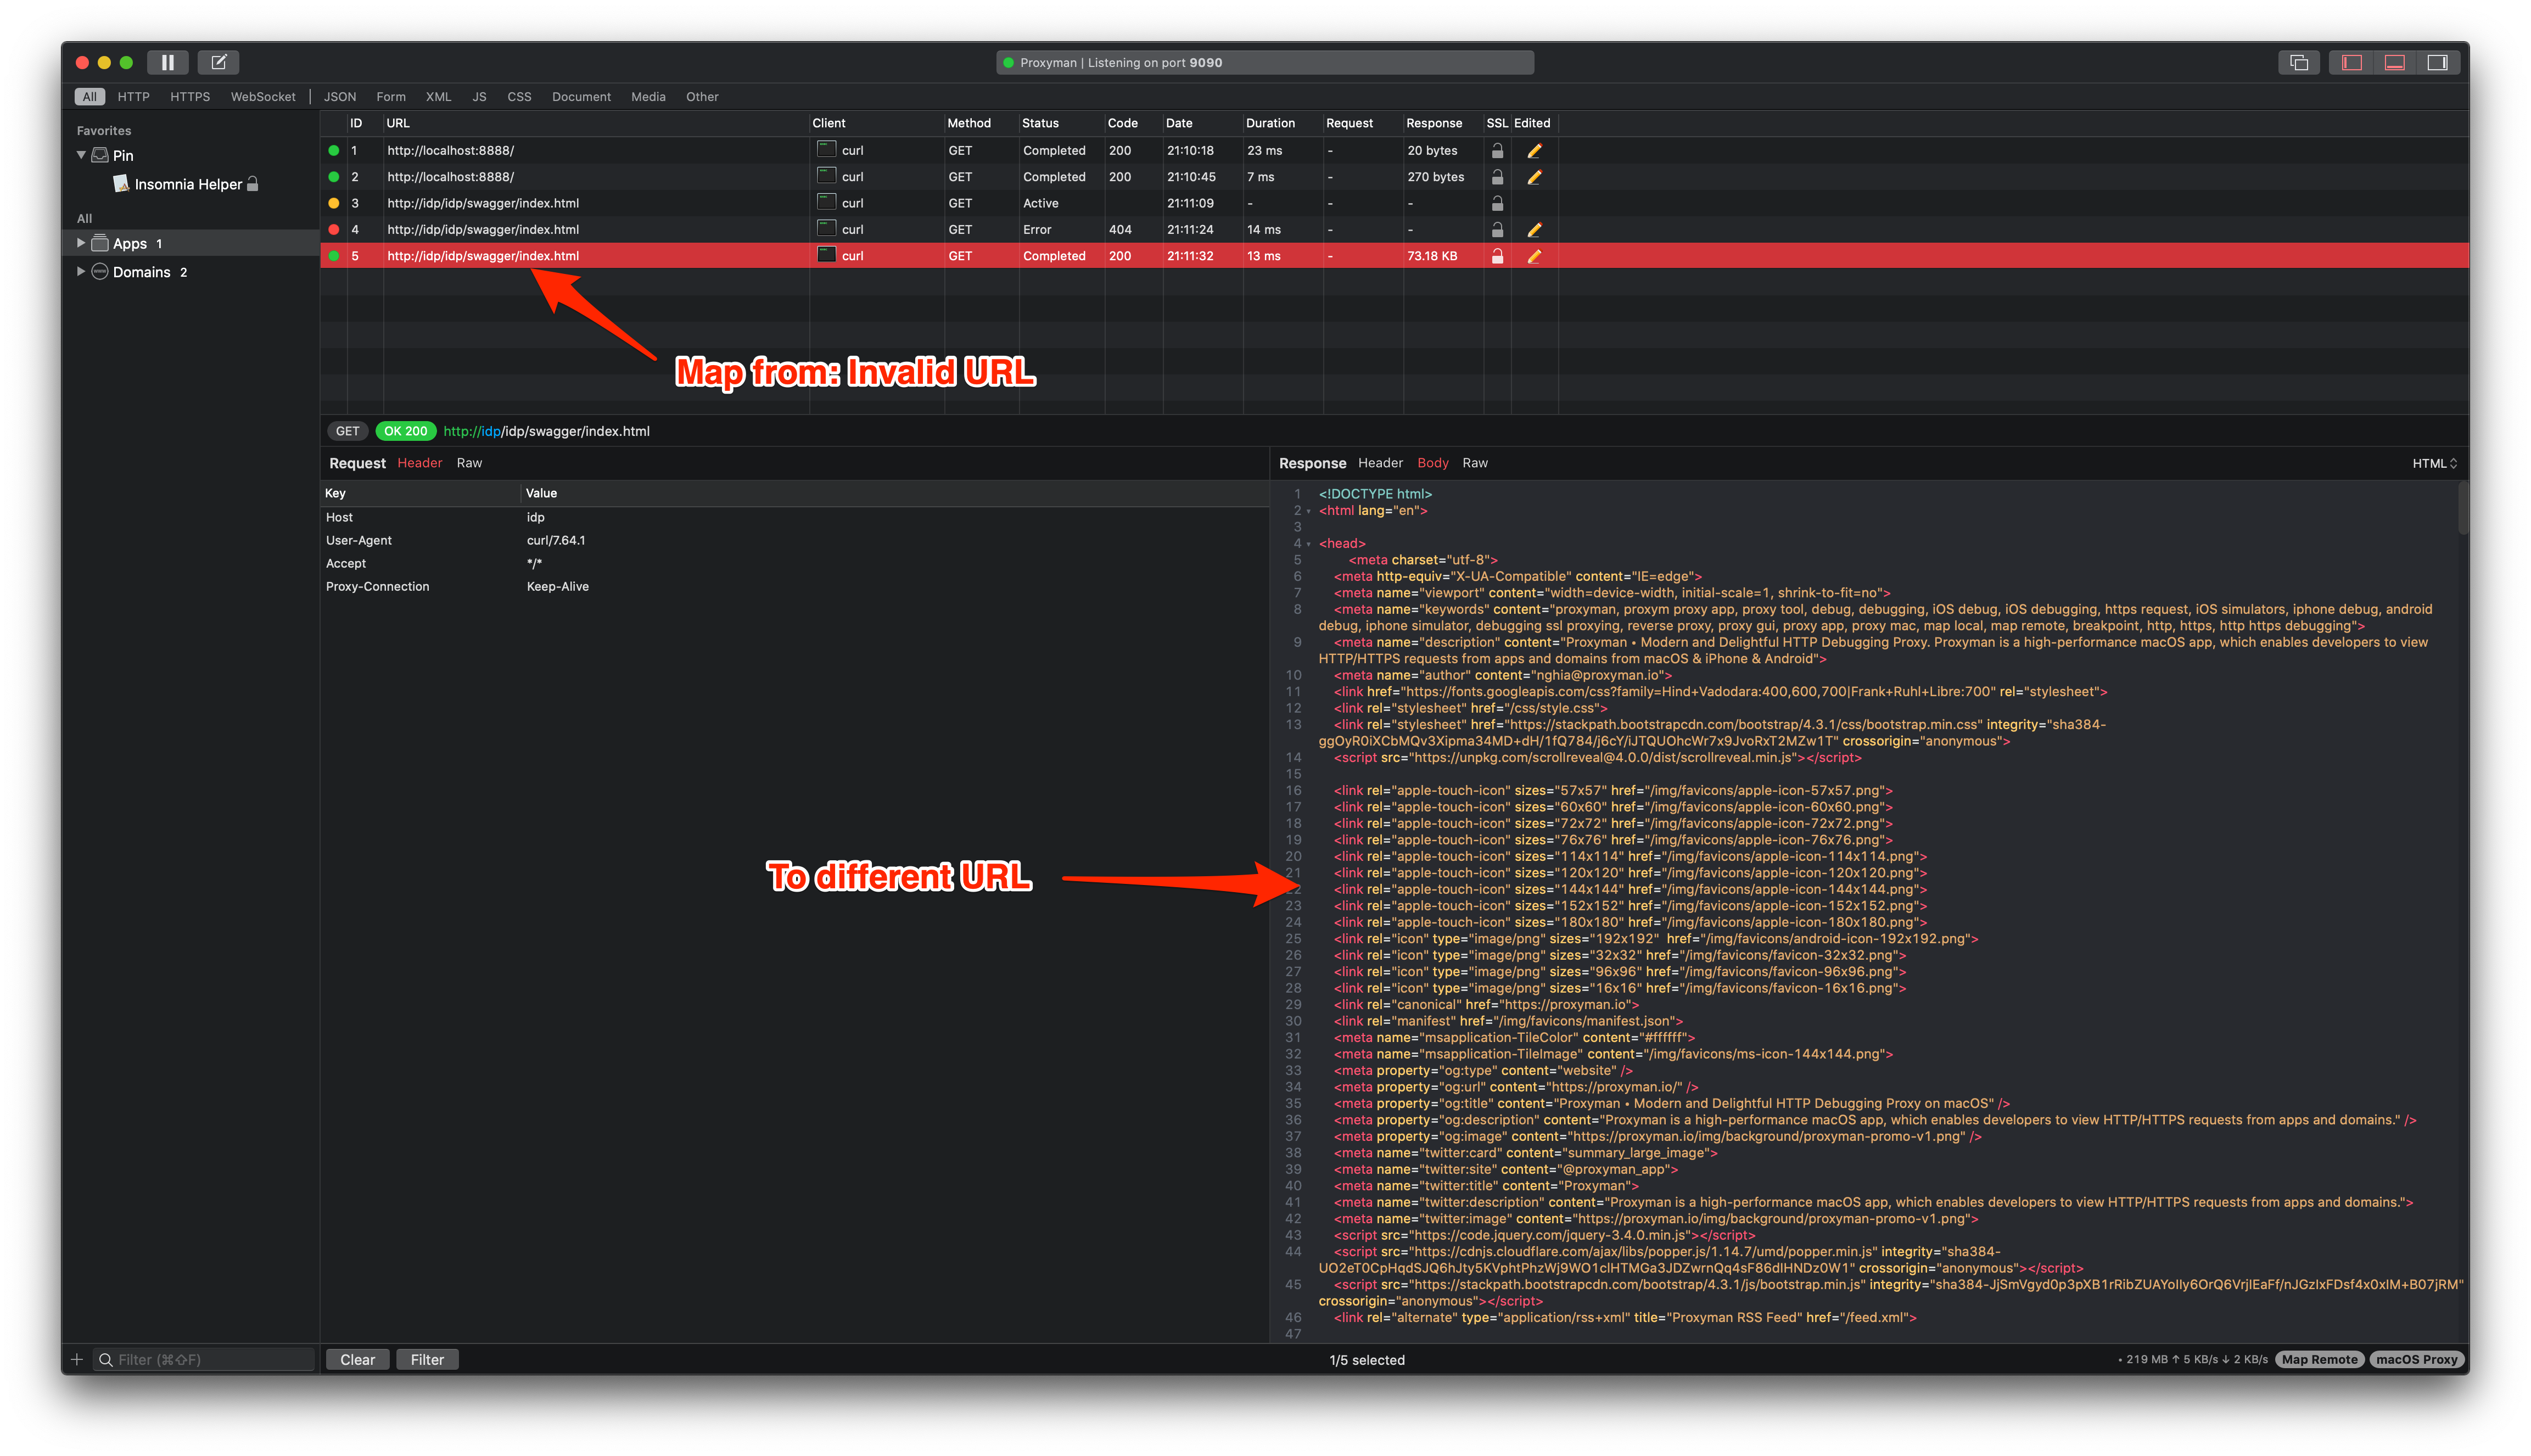Pause traffic capture with the pause button

coord(167,62)
